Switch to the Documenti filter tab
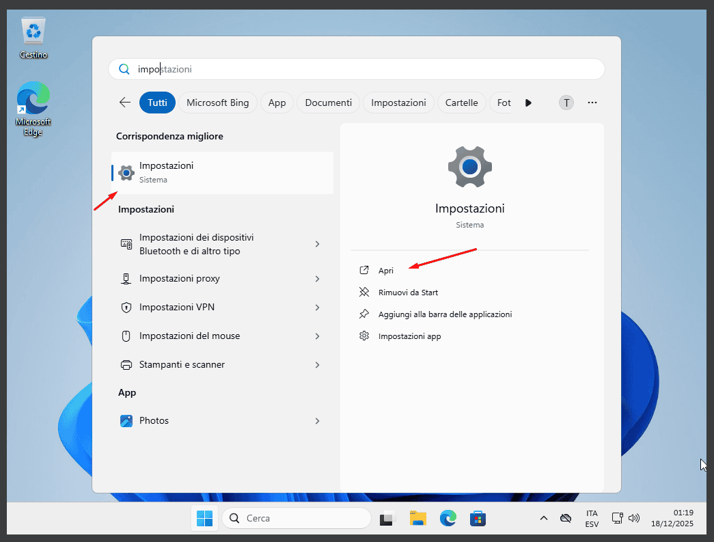This screenshot has height=542, width=714. click(328, 103)
